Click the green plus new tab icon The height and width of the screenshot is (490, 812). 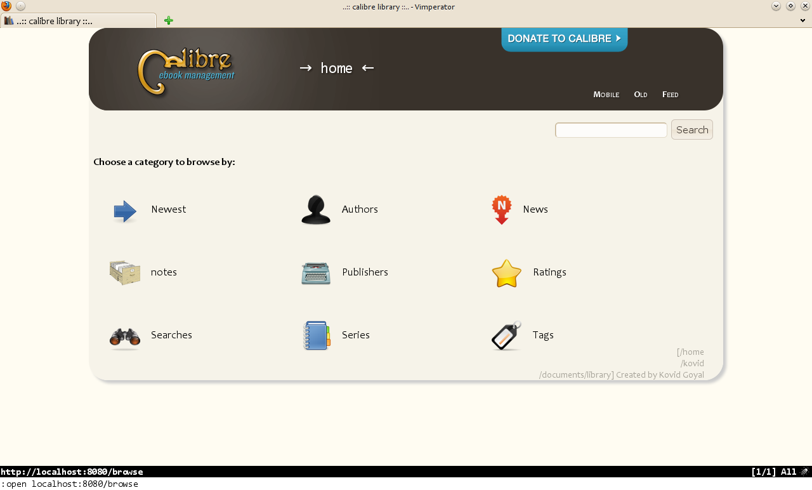point(168,20)
